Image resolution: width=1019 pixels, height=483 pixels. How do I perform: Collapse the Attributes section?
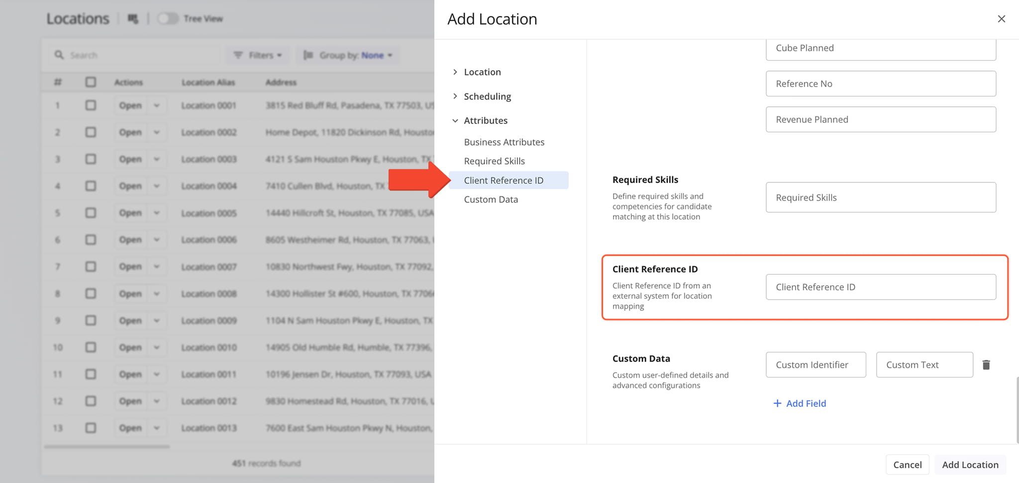tap(455, 121)
